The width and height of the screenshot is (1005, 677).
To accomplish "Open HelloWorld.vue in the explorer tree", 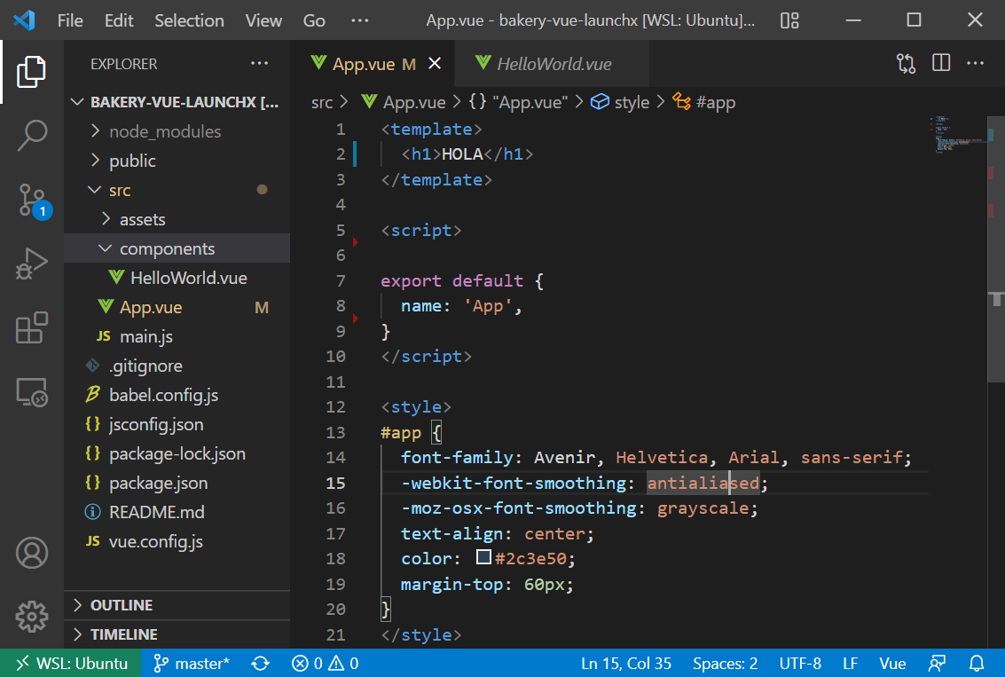I will click(177, 279).
